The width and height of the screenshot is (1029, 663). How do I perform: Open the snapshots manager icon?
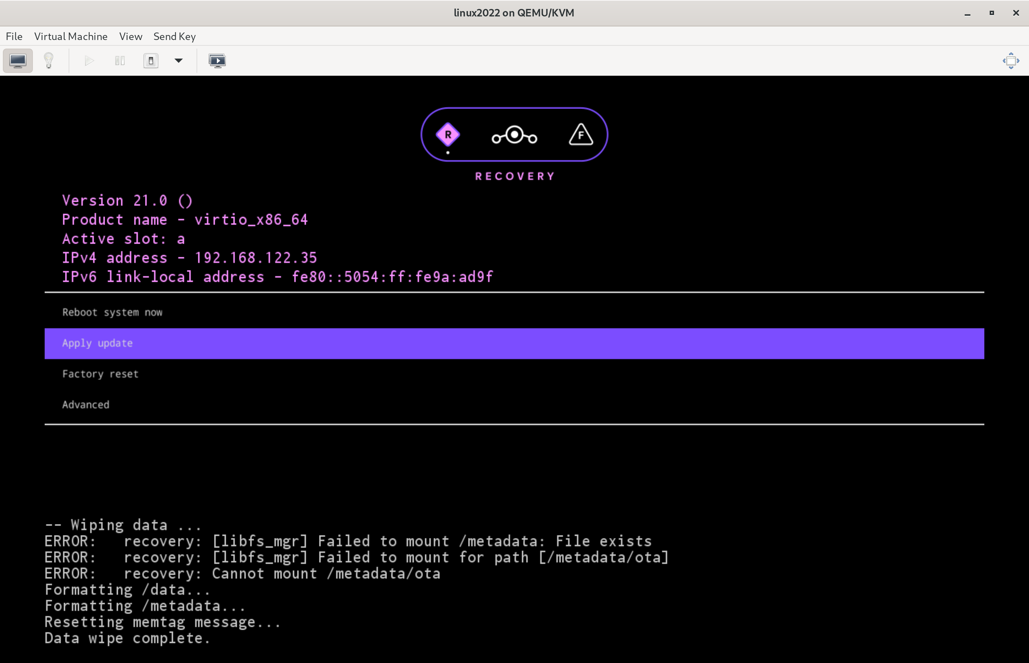(218, 61)
